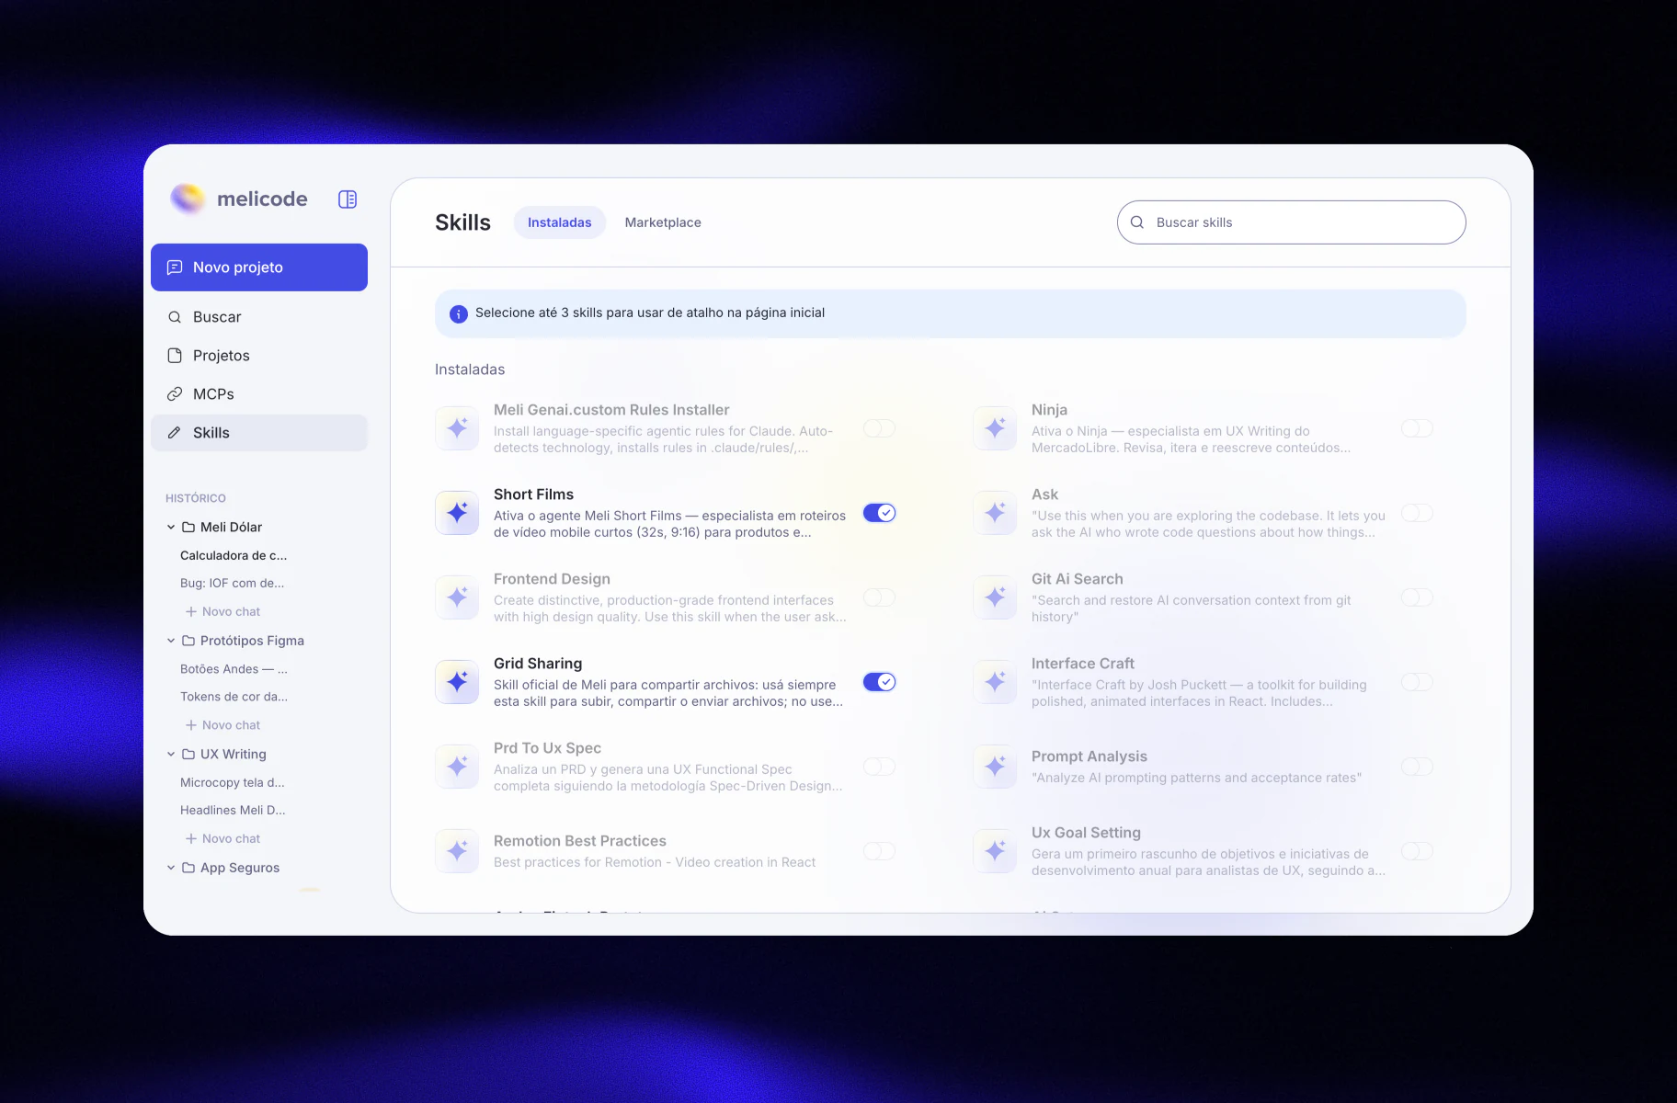Collapse sidebar with the panel toggle icon
The width and height of the screenshot is (1677, 1103).
click(x=348, y=199)
